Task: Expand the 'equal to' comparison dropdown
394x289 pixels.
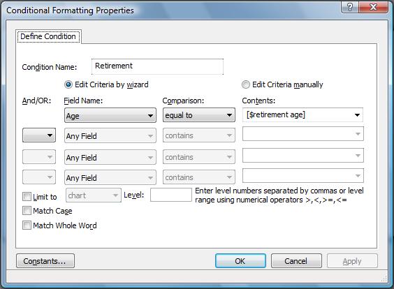Action: point(199,115)
